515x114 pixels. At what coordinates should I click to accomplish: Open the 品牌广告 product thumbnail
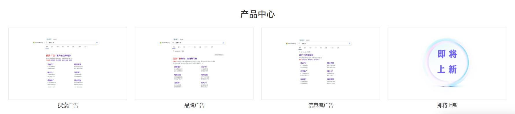194,63
